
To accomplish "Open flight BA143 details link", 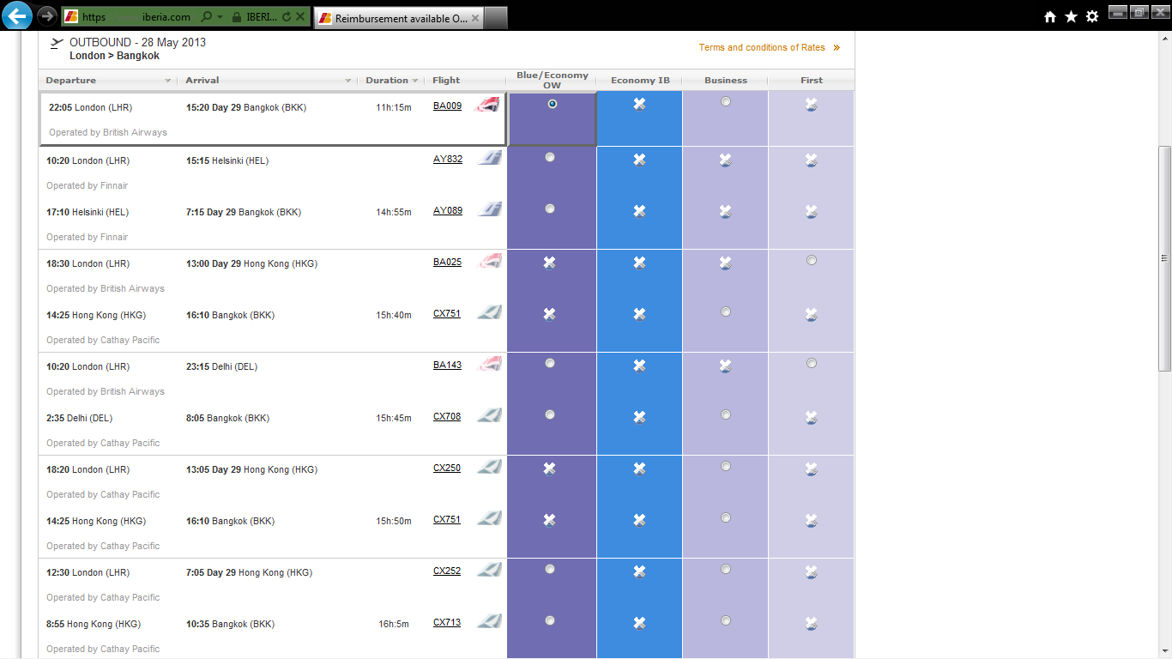I will pos(447,365).
